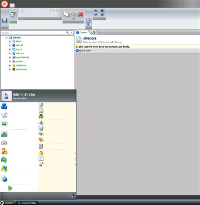The image size is (200, 205).
Task: Click the red X delete icon
Action: (81, 14)
